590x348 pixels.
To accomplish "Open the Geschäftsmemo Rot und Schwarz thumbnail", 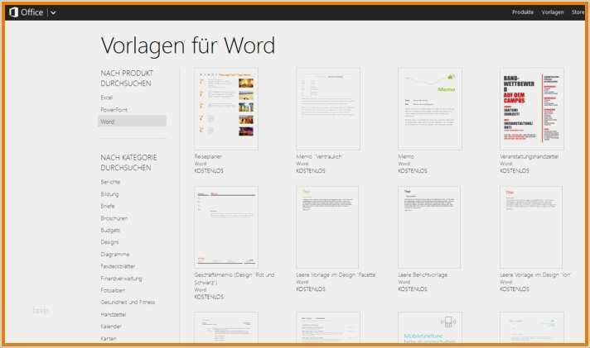I will pos(226,227).
